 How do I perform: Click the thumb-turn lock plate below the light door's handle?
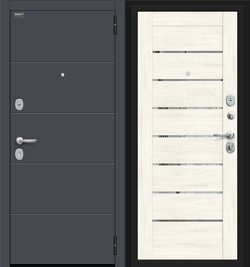coord(230,147)
